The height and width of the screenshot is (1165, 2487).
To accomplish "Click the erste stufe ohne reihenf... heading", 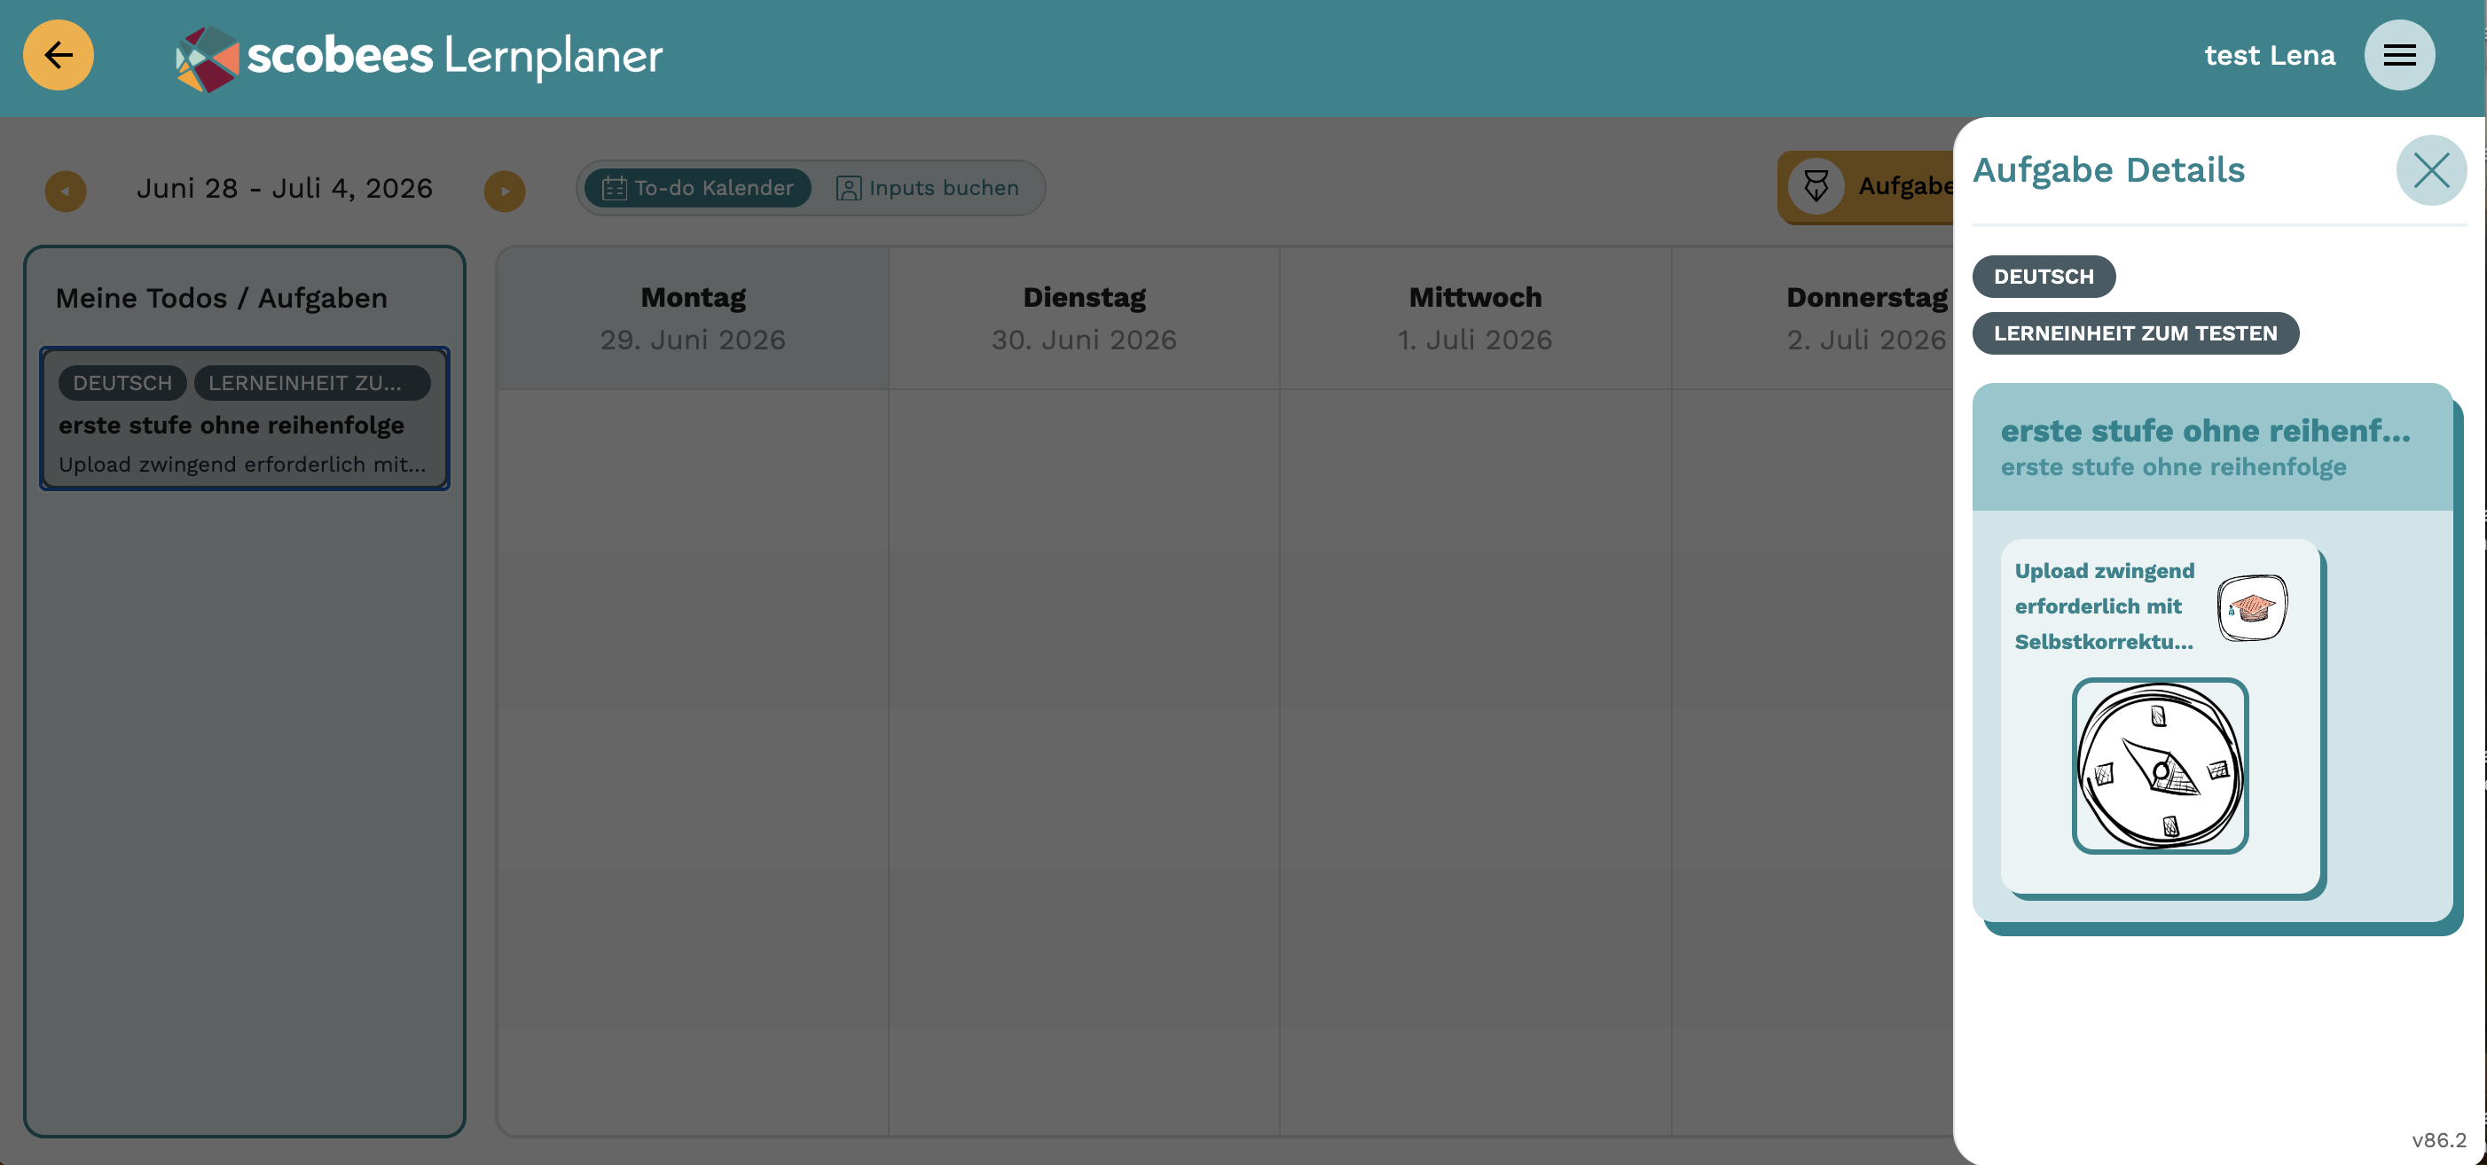I will [2205, 431].
